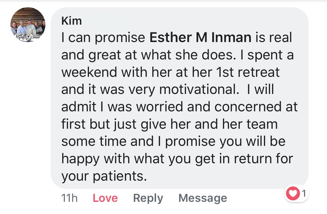Click the word "Inman" in the bold tag
The height and width of the screenshot is (214, 327).
(x=231, y=37)
